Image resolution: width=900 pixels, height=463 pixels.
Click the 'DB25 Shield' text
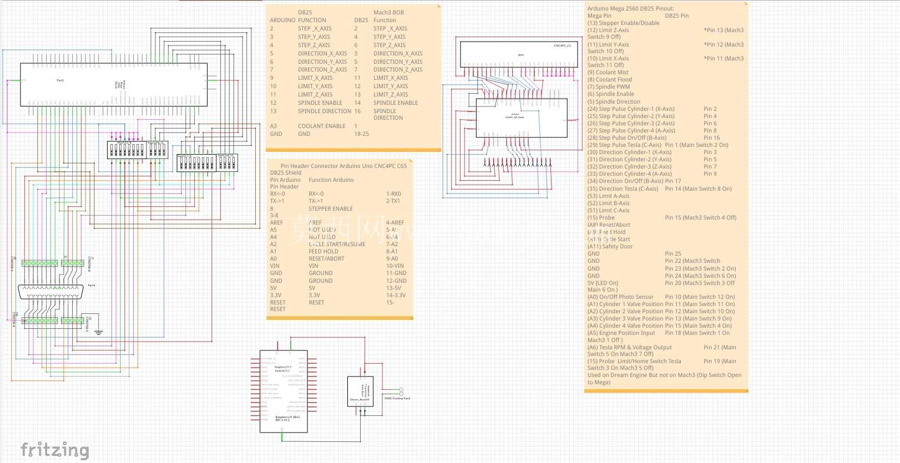(286, 172)
